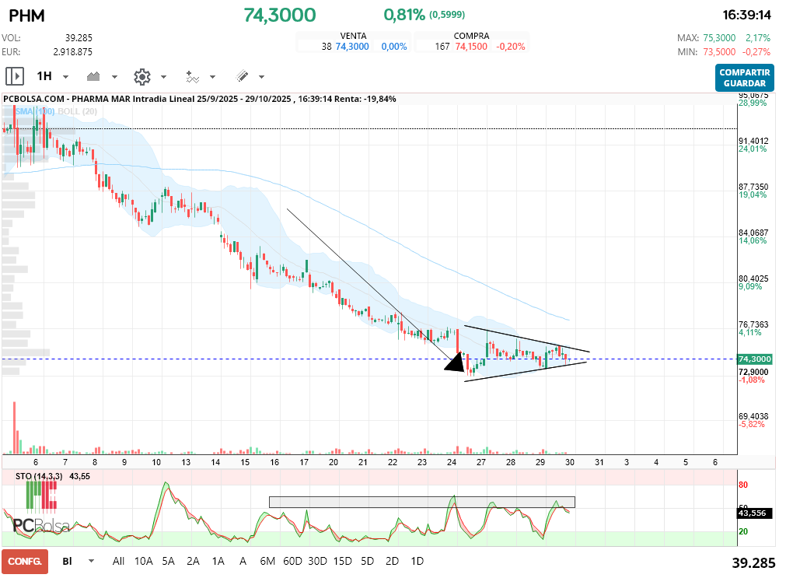Viewport: 786px width, 578px height.
Task: Open dropdown arrow next to BI
Action: [x=91, y=561]
